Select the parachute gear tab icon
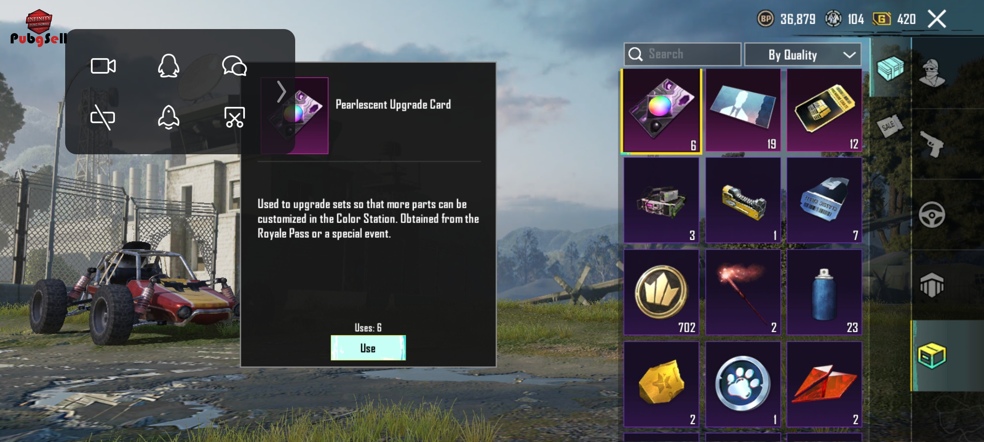Screen dimensions: 984x442 pyautogui.click(x=932, y=285)
